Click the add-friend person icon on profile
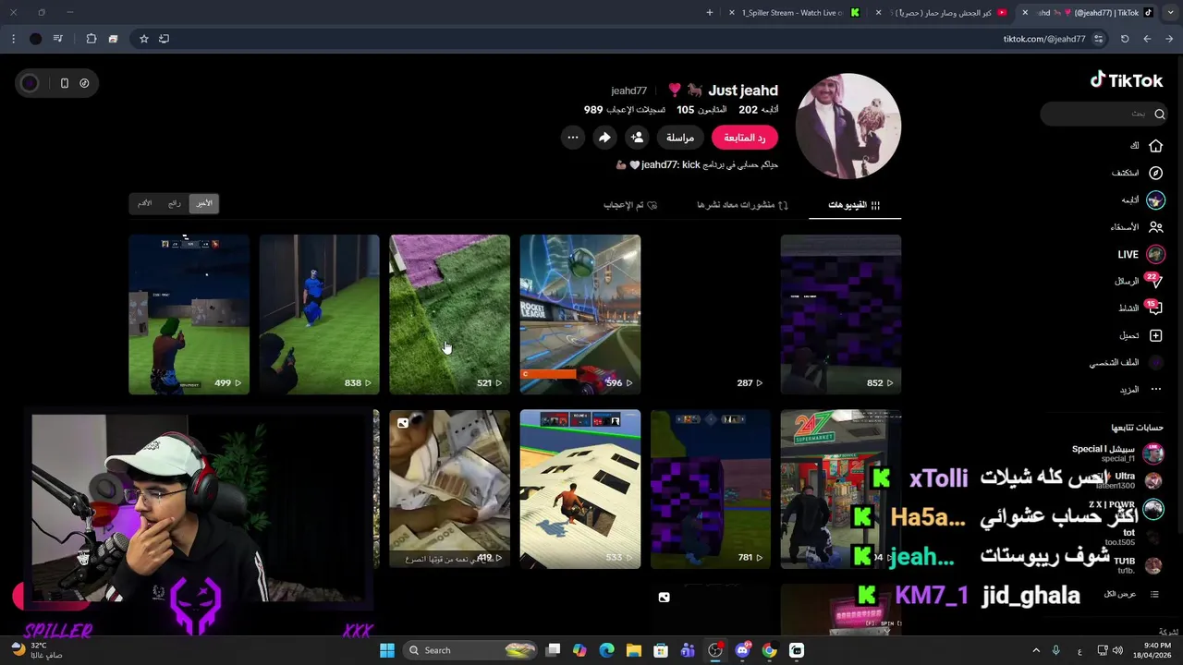1183x665 pixels. pyautogui.click(x=637, y=138)
